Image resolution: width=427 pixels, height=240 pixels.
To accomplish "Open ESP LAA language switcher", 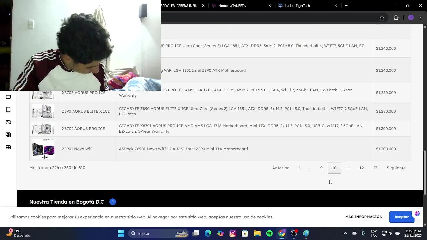I will [x=374, y=233].
